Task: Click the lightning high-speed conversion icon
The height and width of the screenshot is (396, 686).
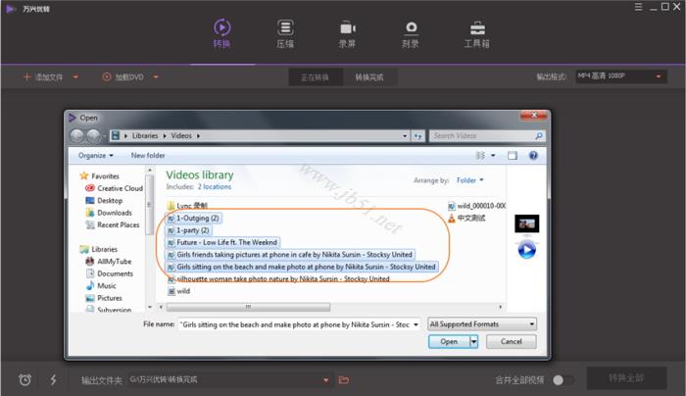Action: 53,379
